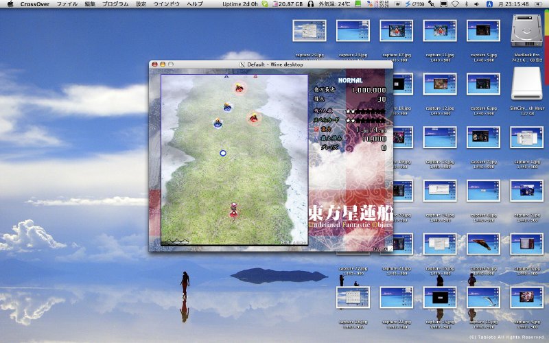Click the capture 27.jpg file label
The width and height of the screenshot is (549, 343).
(x=353, y=269)
